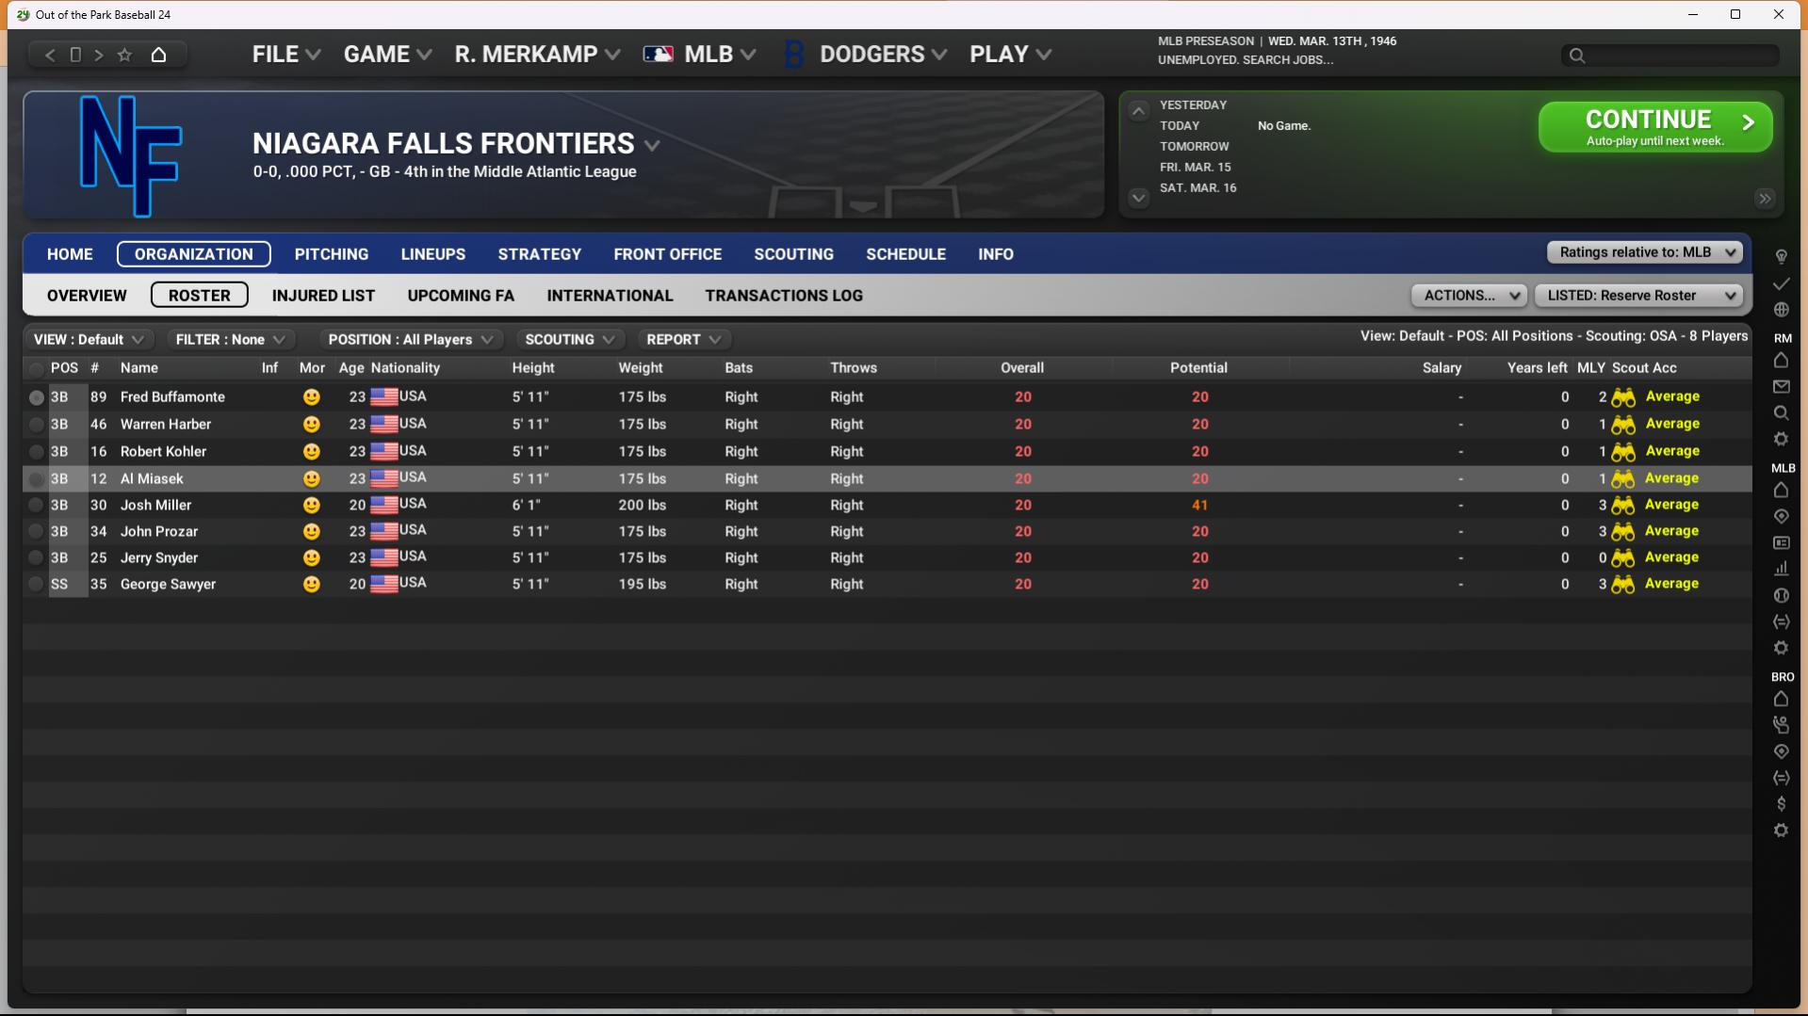Open the ACTIONS dropdown
Image resolution: width=1808 pixels, height=1016 pixels.
[1468, 296]
